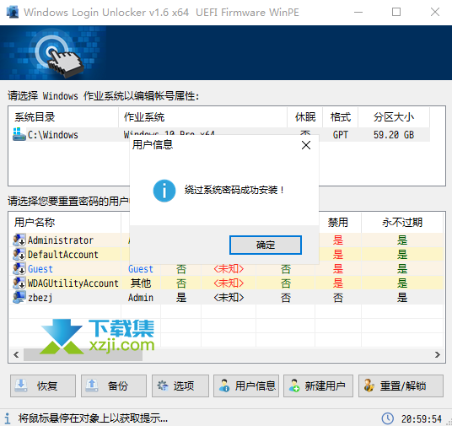This screenshot has width=452, height=426.
Task: Click the 系统目录 column header
Action: pyautogui.click(x=64, y=117)
